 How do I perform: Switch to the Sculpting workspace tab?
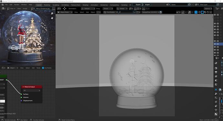point(56,5)
